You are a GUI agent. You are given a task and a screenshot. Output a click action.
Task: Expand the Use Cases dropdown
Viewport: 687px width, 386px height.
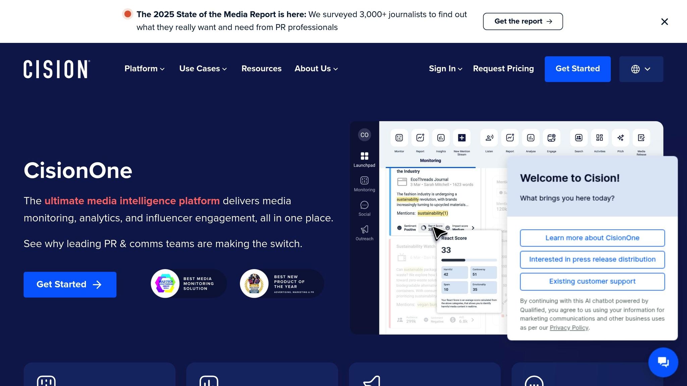(x=203, y=69)
